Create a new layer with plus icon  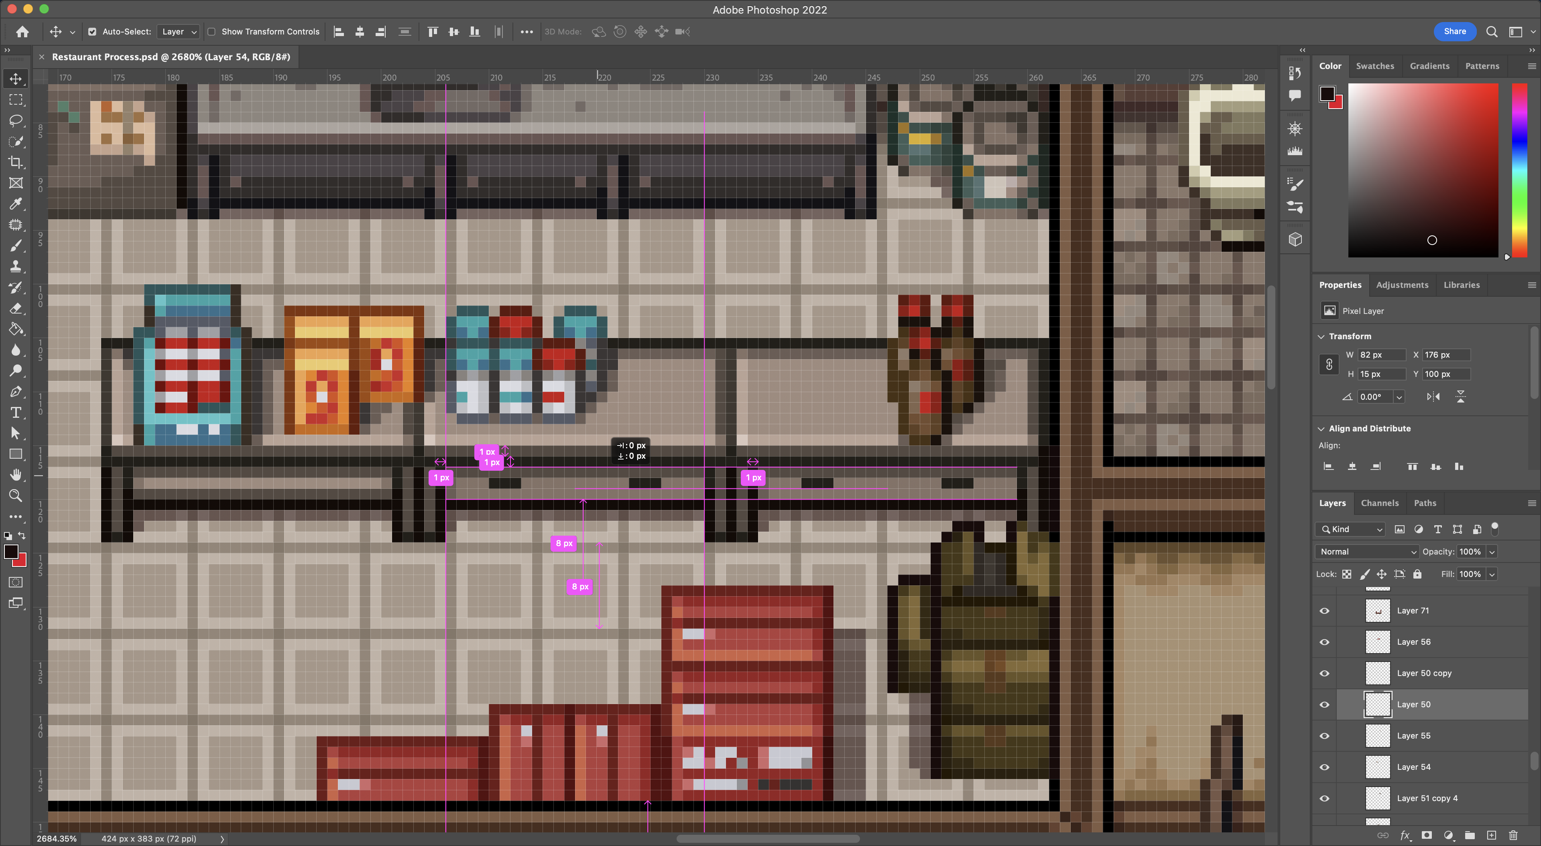click(1492, 835)
